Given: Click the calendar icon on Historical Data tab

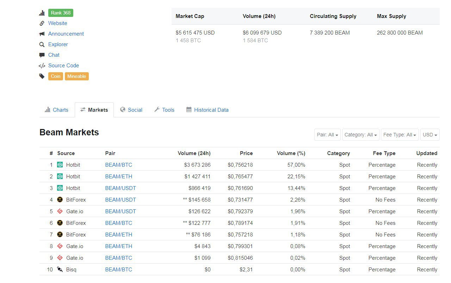Looking at the screenshot, I should click(189, 110).
